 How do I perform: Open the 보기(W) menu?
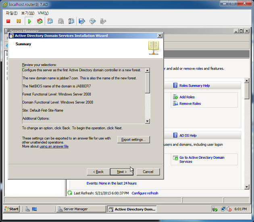click(28, 13)
